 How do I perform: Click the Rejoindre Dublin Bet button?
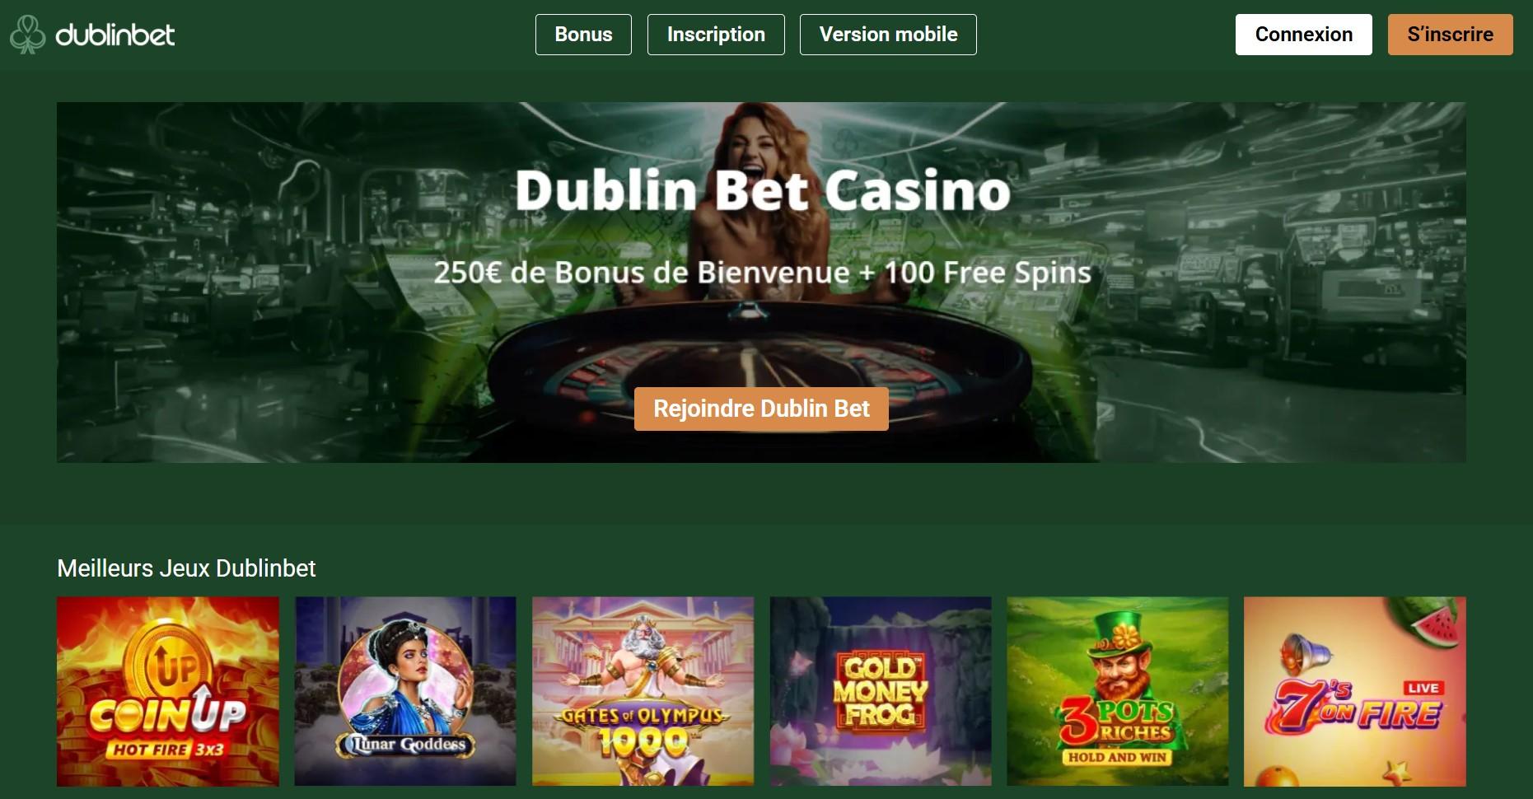point(761,409)
